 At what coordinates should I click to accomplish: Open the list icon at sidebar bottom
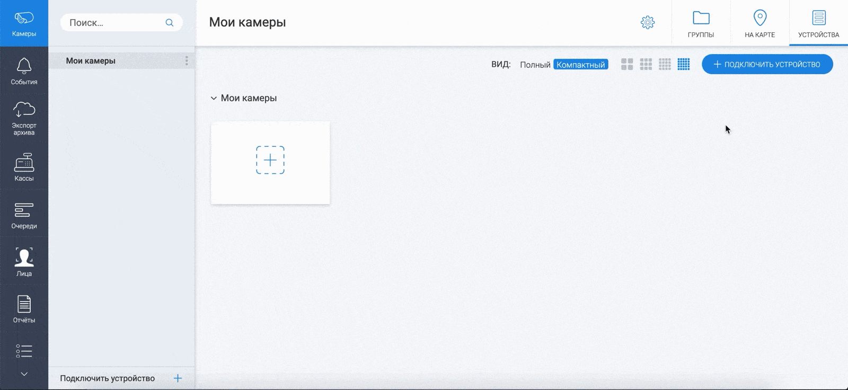click(x=24, y=351)
